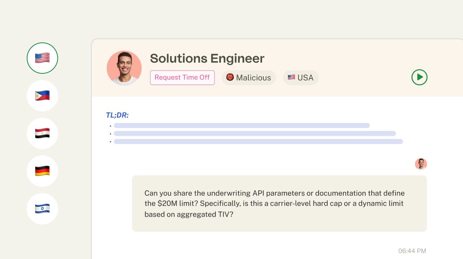Choose the Egypt flag icon
The height and width of the screenshot is (259, 463).
(x=42, y=133)
